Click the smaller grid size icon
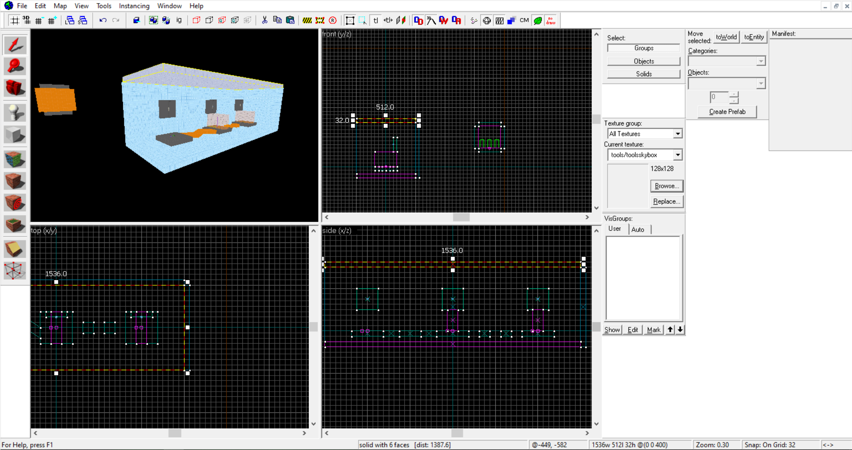The image size is (852, 450). pyautogui.click(x=39, y=20)
